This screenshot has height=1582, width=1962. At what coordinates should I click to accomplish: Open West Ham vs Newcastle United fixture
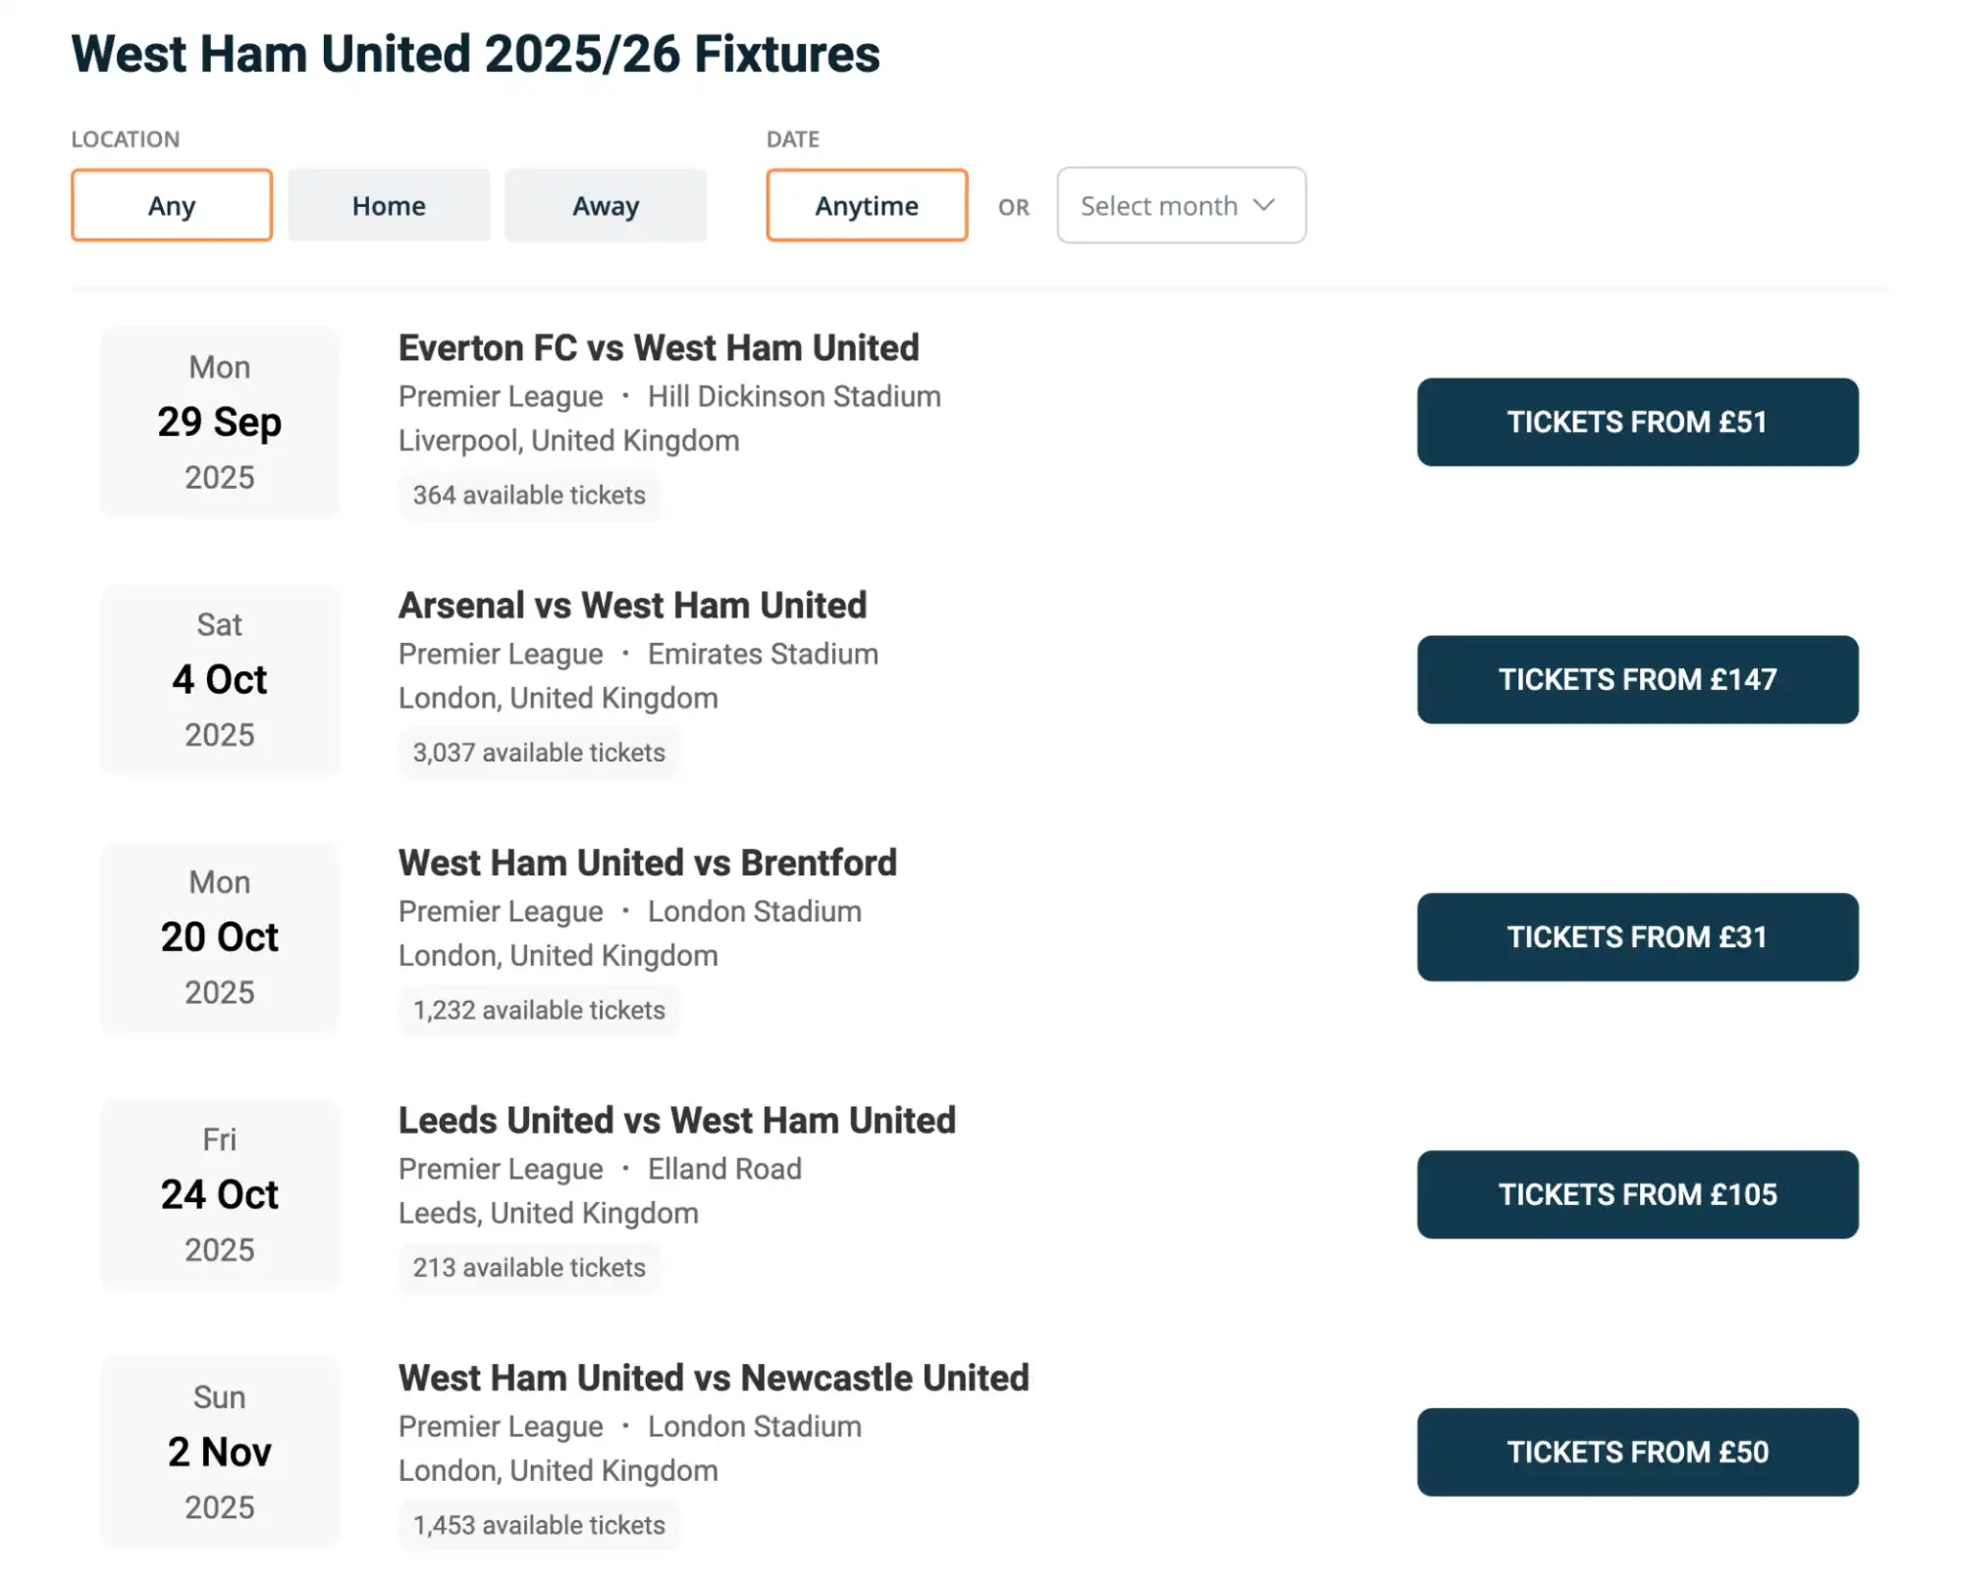tap(713, 1378)
